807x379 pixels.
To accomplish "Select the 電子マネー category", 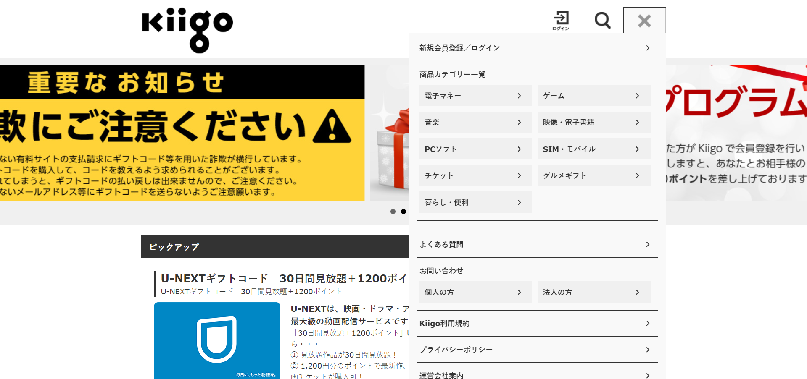I will [475, 96].
